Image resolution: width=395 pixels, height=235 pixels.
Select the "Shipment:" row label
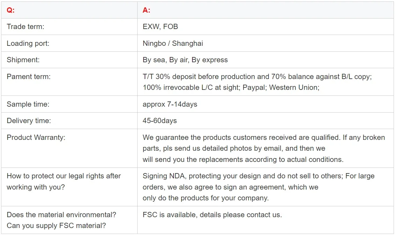(23, 60)
